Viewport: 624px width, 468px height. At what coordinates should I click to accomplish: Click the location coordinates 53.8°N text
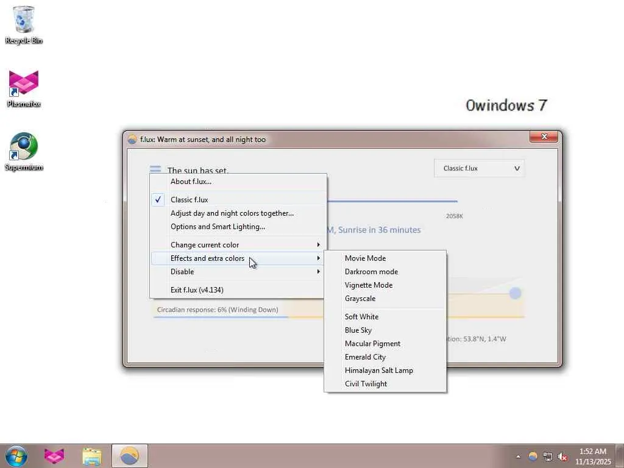coord(477,339)
